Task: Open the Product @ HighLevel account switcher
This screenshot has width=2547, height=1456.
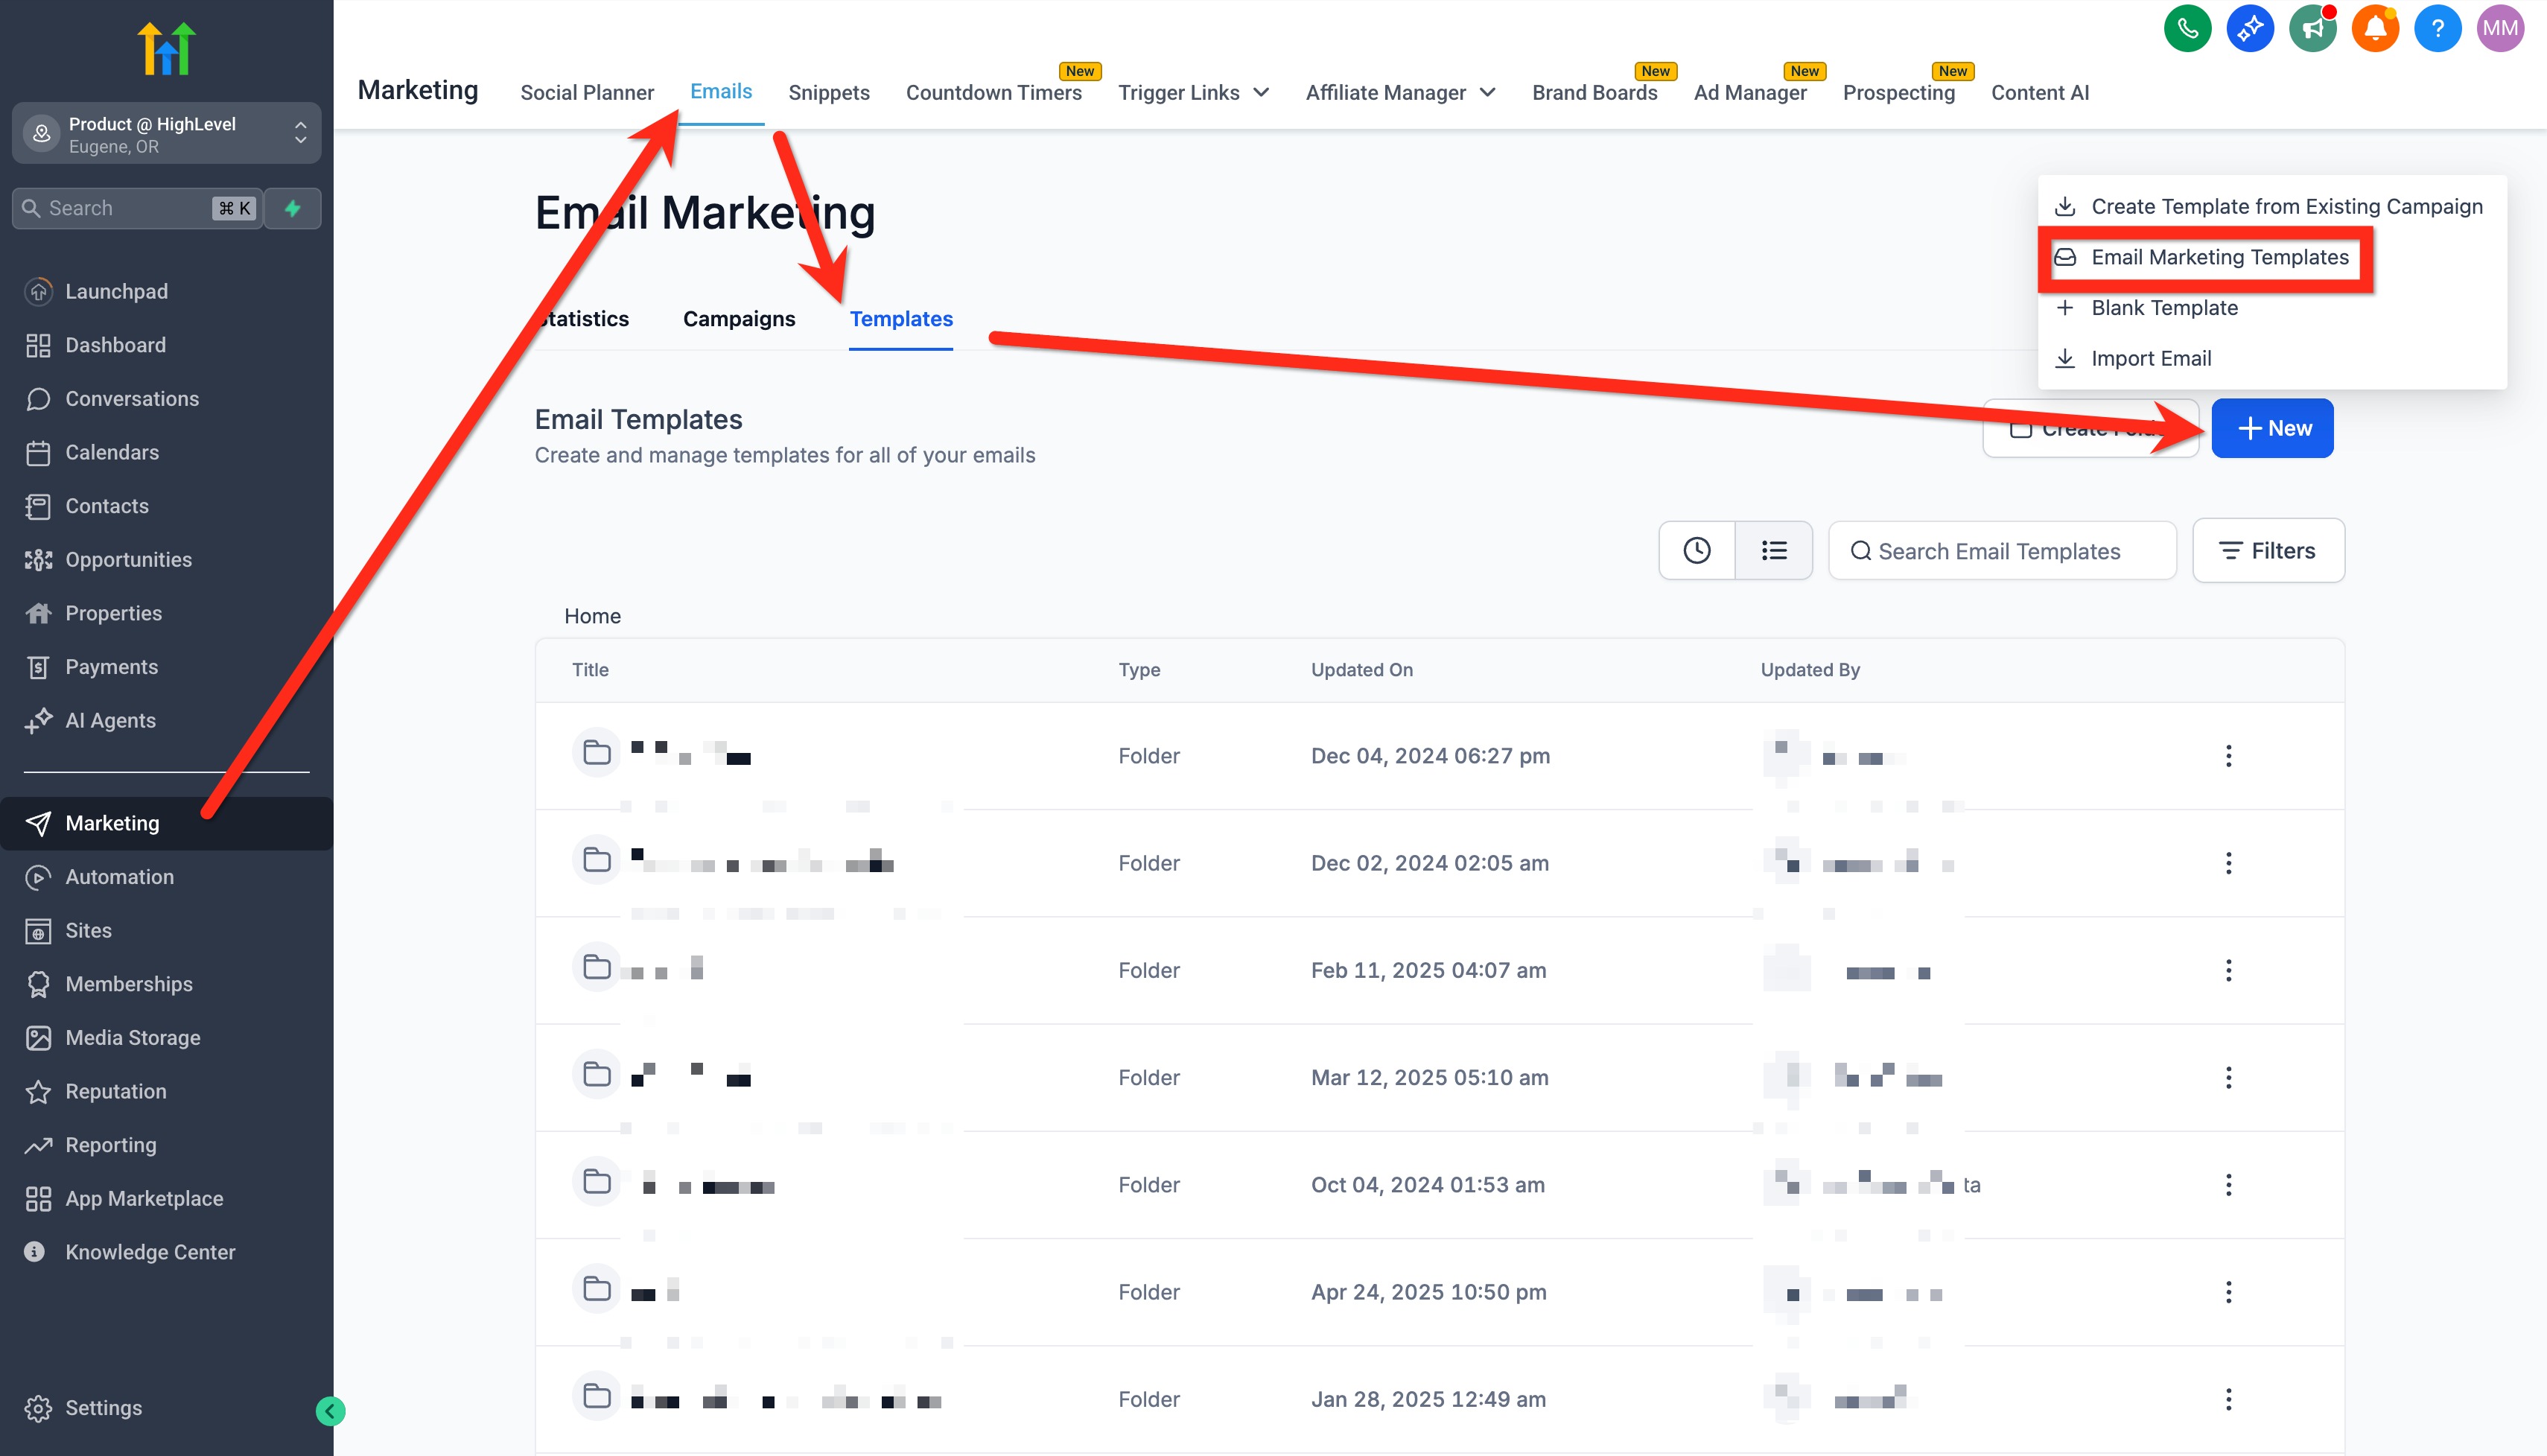Action: [166, 134]
